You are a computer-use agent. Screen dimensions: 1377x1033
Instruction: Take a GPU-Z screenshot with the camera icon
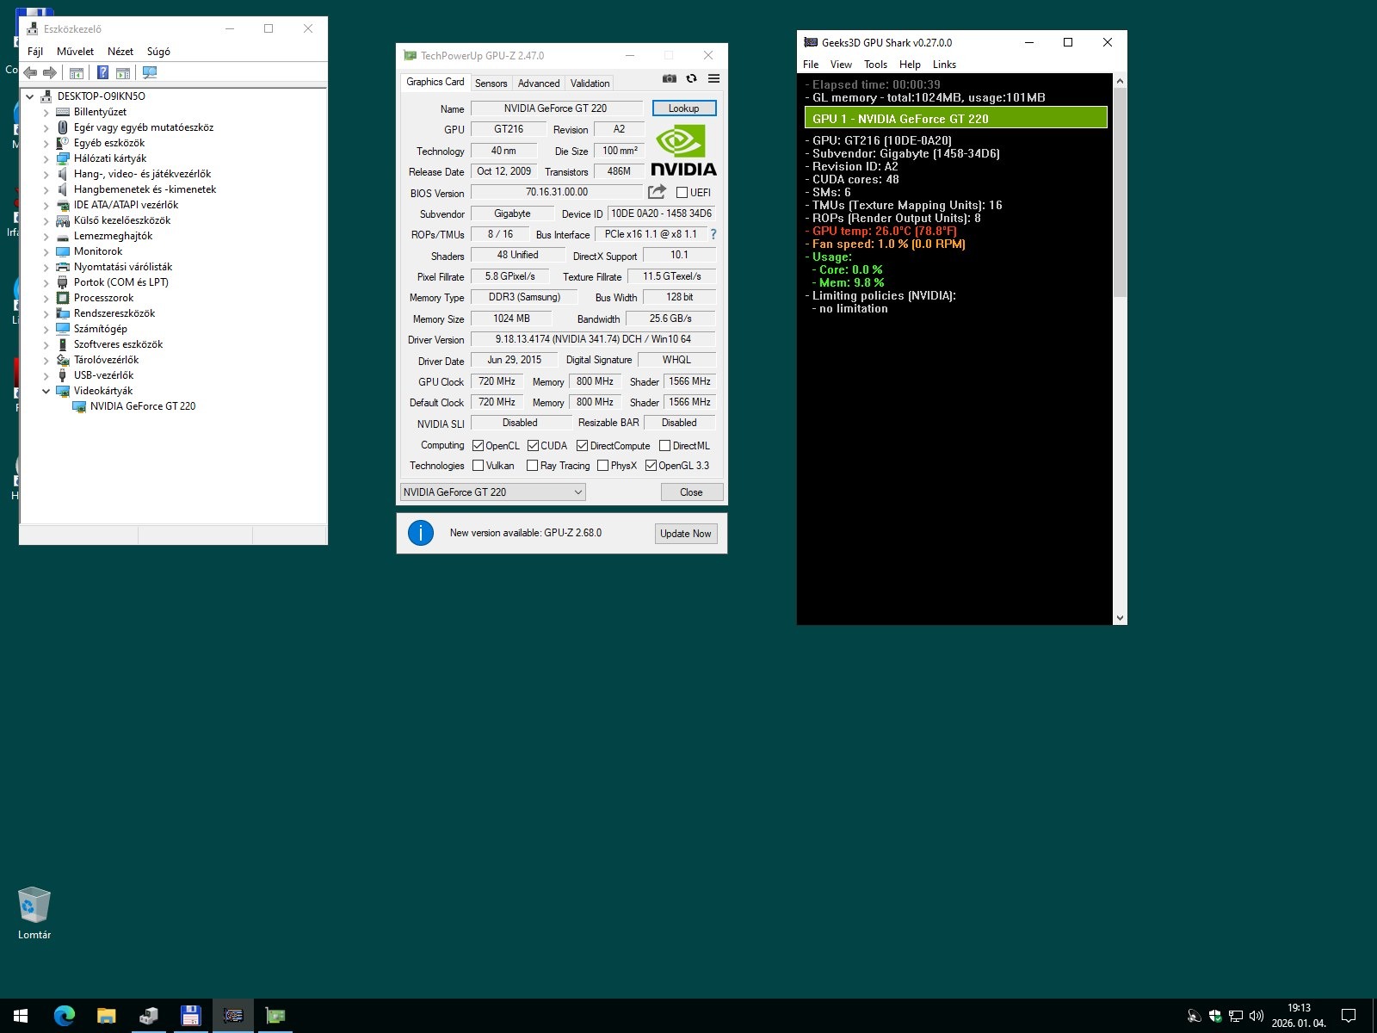(x=670, y=78)
